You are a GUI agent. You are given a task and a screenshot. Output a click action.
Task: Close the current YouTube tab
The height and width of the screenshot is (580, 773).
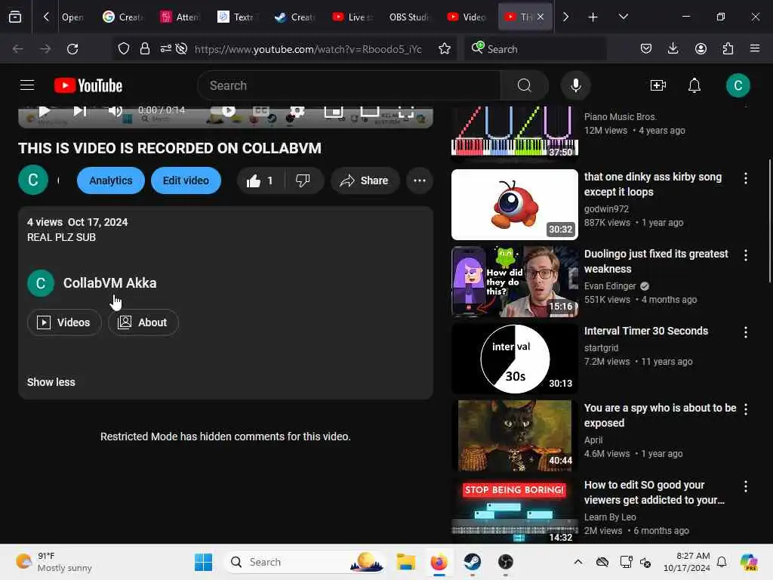tap(540, 17)
